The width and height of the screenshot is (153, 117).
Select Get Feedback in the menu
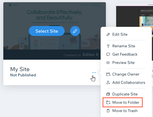(x=125, y=54)
